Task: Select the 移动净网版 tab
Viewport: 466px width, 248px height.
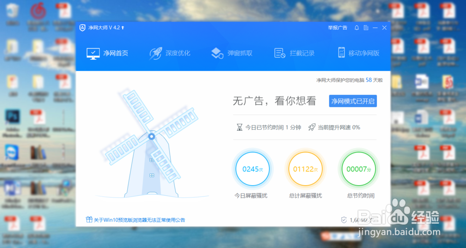Action: tap(359, 54)
